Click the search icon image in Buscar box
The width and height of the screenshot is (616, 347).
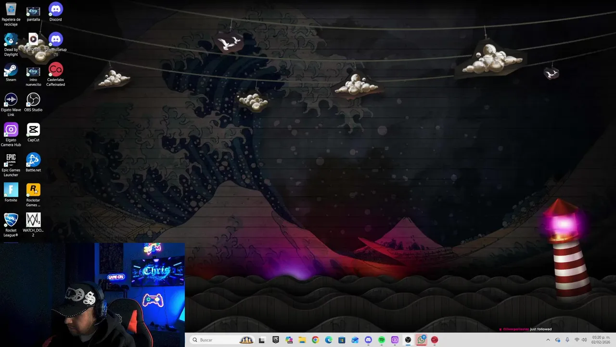(195, 340)
